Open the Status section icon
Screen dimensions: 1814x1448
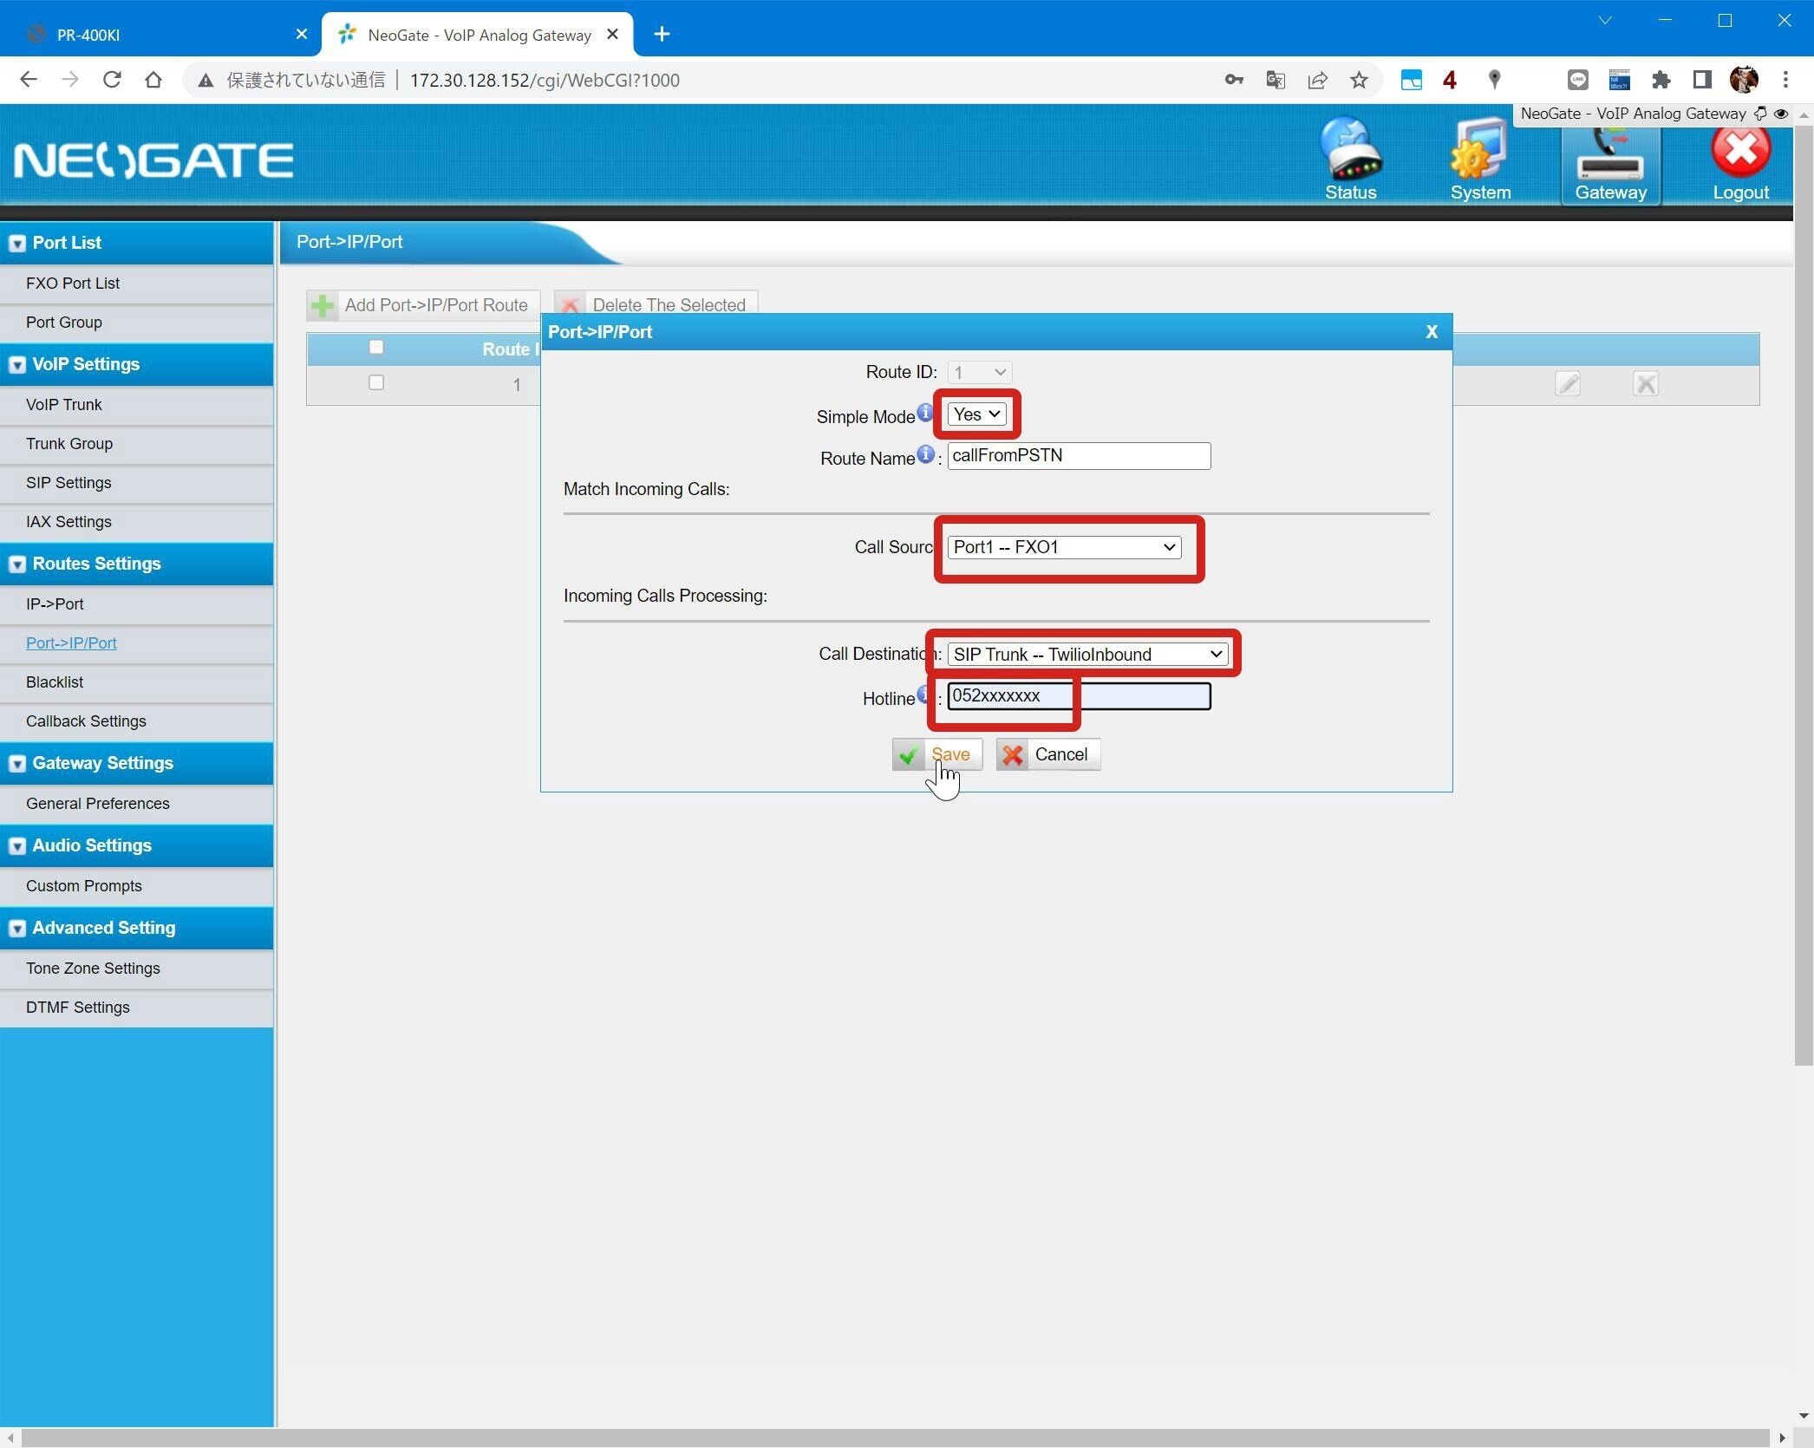[1350, 160]
